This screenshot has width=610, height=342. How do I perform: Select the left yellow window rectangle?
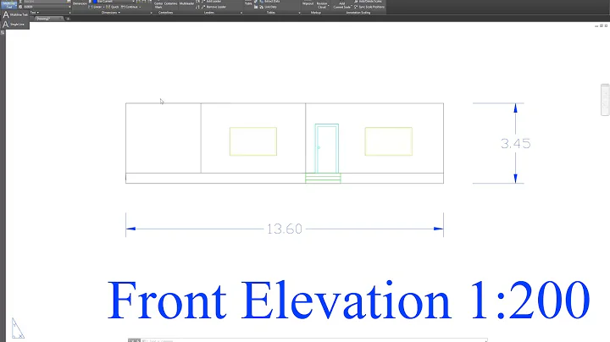[253, 141]
